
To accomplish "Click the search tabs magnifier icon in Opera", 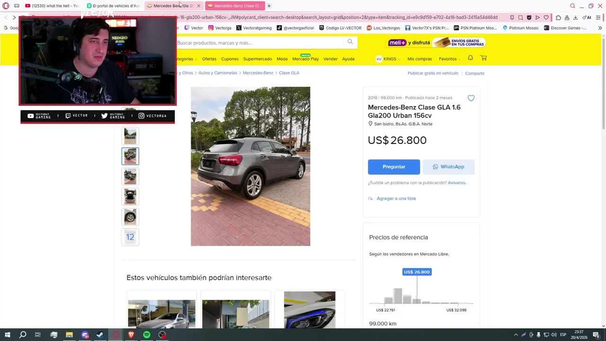I will (x=572, y=6).
